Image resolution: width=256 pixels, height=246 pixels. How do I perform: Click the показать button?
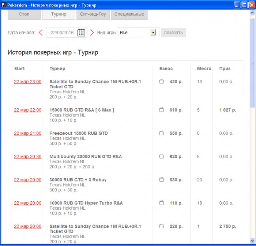174,33
